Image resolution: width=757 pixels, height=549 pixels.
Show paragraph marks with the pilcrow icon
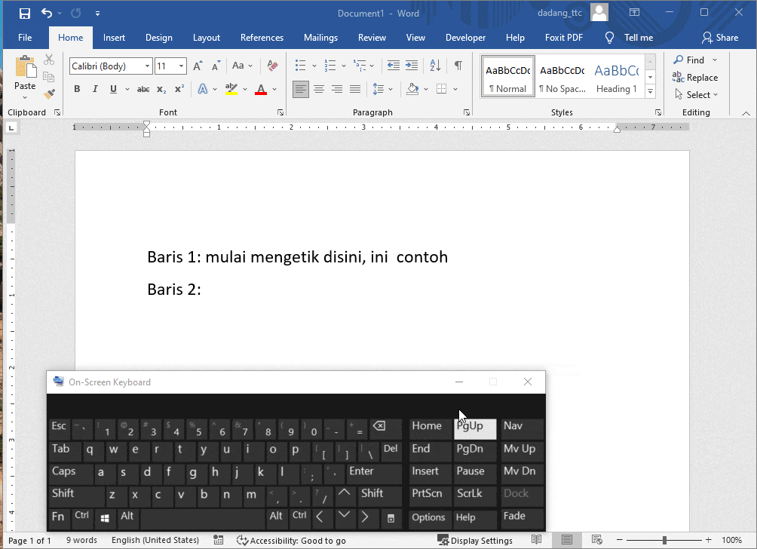(458, 66)
